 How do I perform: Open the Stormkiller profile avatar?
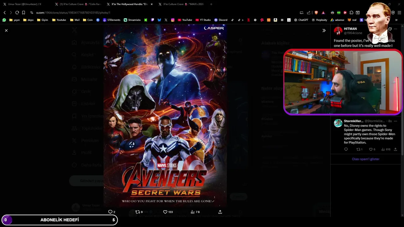point(338,123)
